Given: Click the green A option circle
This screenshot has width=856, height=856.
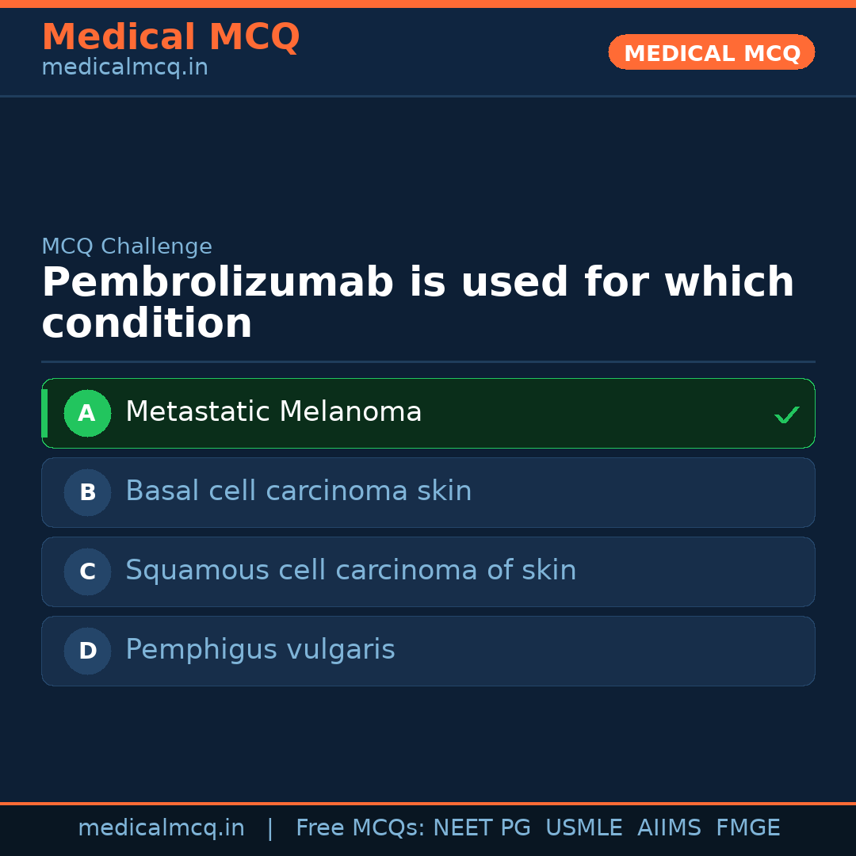Looking at the screenshot, I should tap(87, 413).
